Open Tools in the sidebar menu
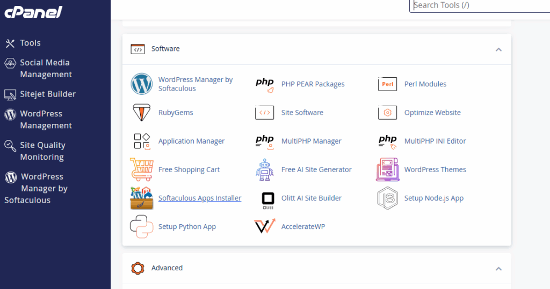Image resolution: width=550 pixels, height=289 pixels. click(x=30, y=43)
